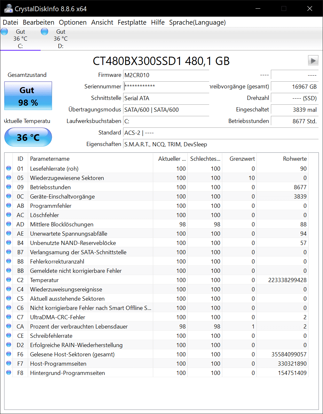Screen dimensions: 323x414
Task: Click the Grenzwert column header
Action: [239, 159]
